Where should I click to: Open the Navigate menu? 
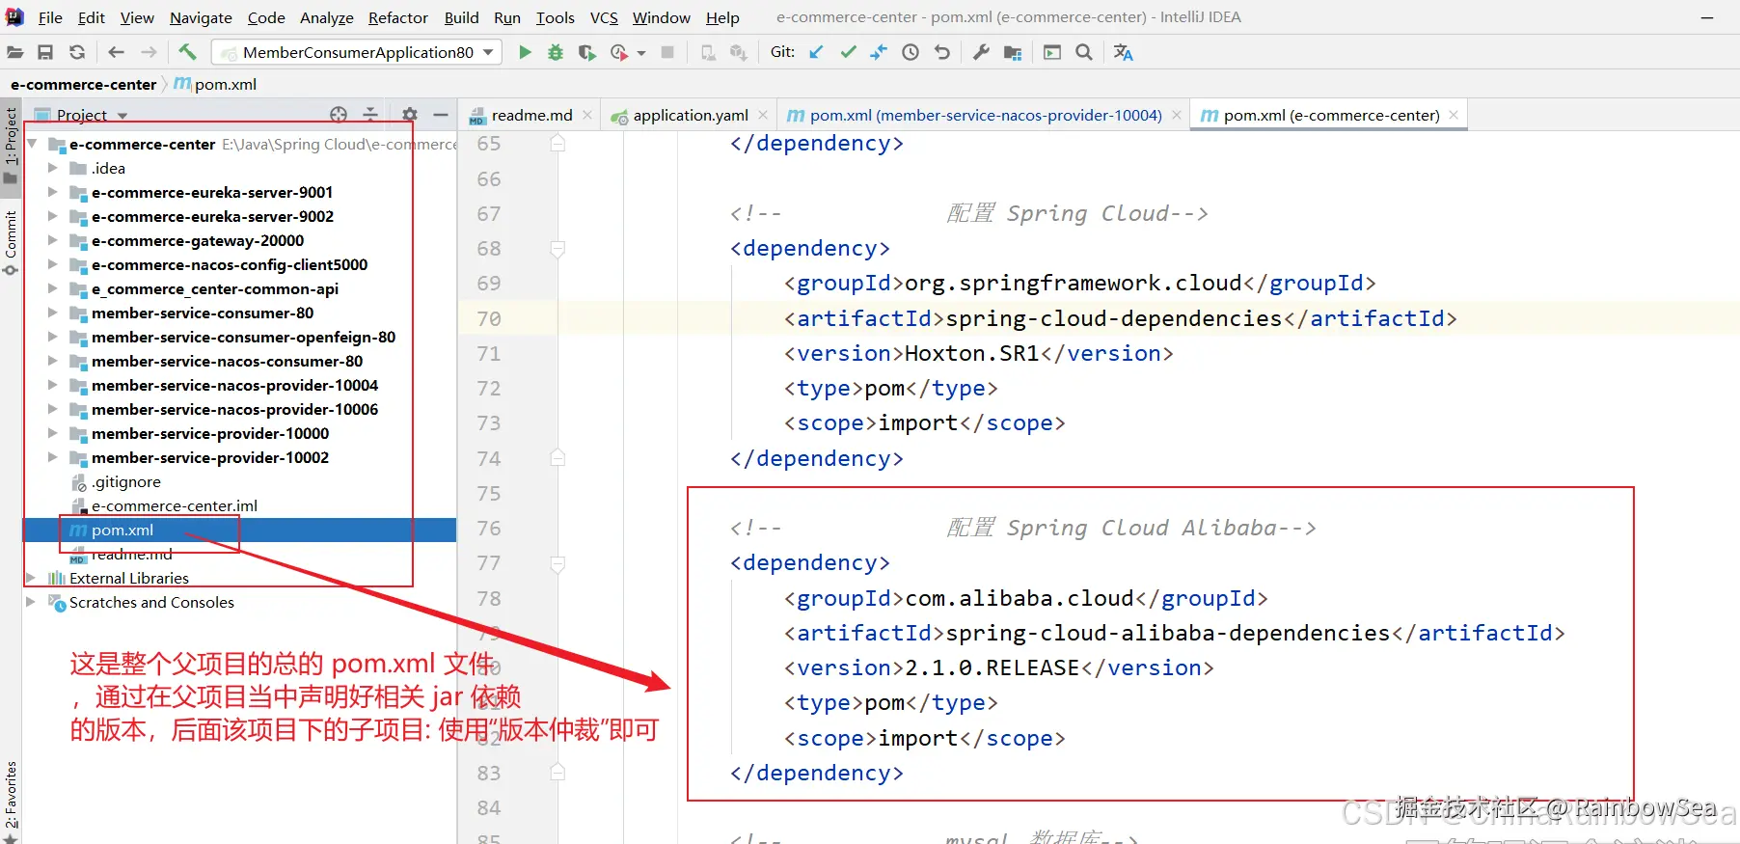point(201,17)
